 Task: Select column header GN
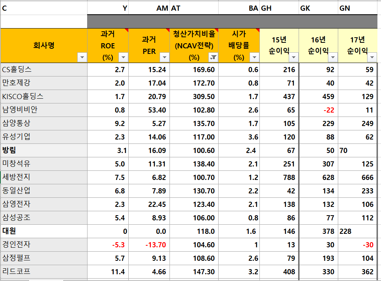(358, 8)
